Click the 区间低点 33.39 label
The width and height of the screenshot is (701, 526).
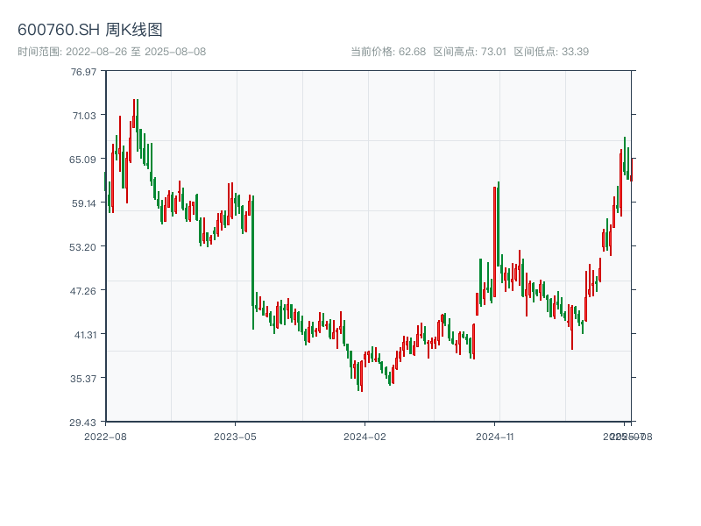[x=551, y=52]
